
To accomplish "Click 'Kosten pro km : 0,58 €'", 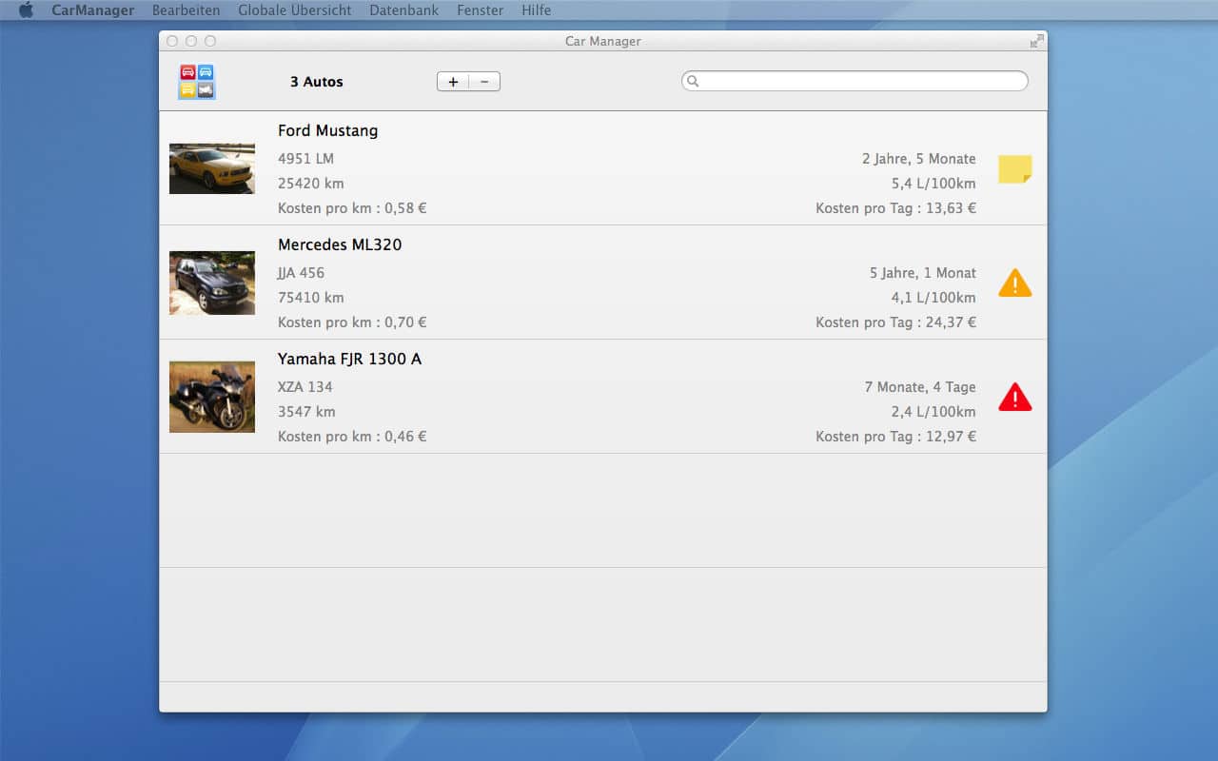I will [352, 208].
